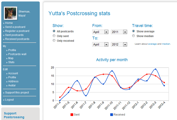The width and height of the screenshot is (177, 120).
Task: Open Profile under the My section
Action: (12, 50)
